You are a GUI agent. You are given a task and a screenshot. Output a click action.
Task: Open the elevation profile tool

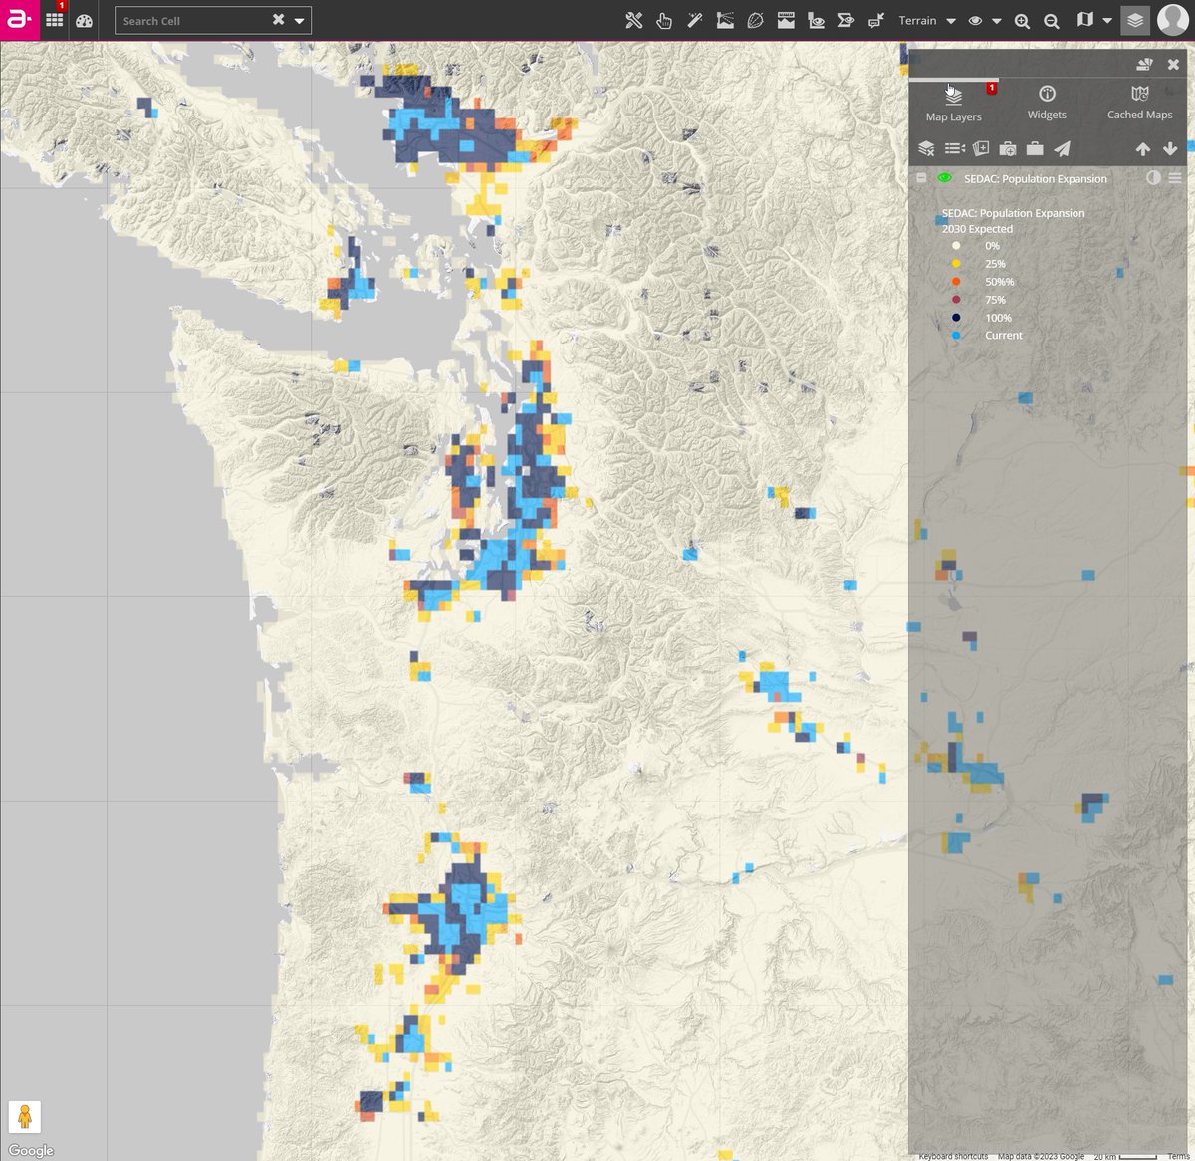786,20
